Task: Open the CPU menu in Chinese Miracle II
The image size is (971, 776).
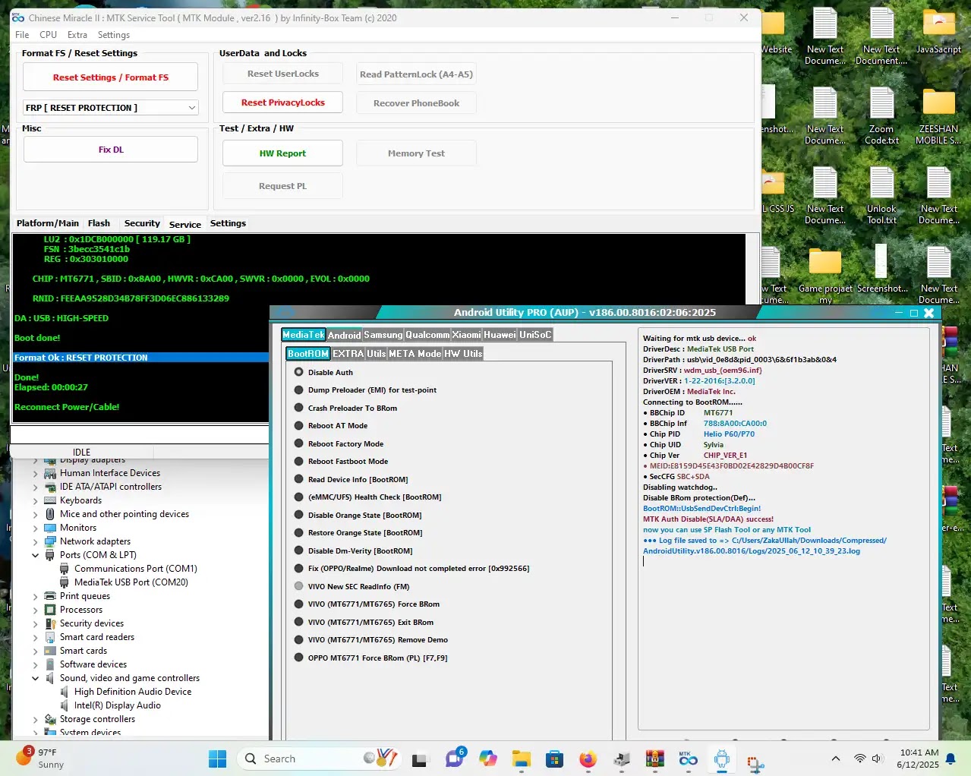Action: tap(48, 35)
